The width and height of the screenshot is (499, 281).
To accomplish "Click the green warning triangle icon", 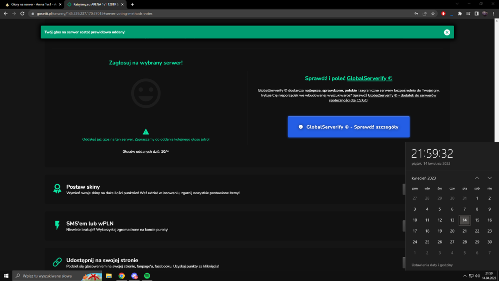I will (x=146, y=131).
